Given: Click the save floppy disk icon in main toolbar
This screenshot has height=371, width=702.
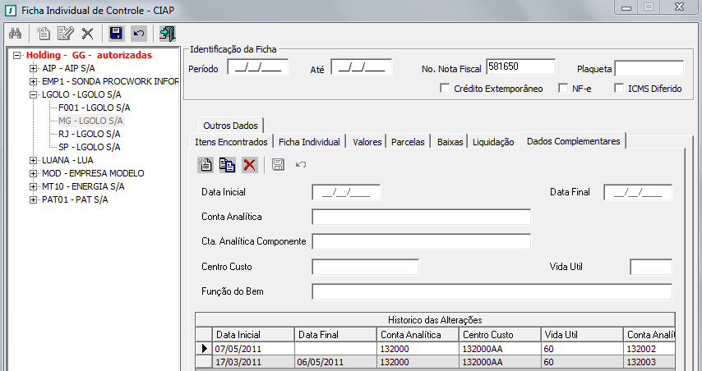Looking at the screenshot, I should point(116,34).
